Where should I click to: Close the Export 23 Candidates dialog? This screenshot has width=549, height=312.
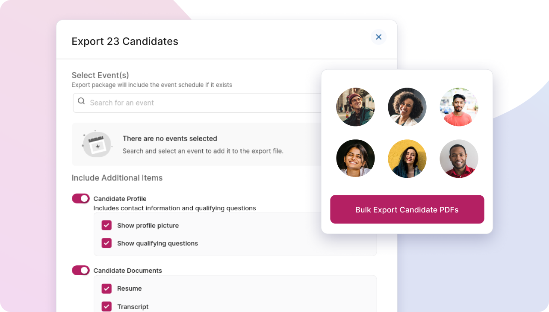(378, 37)
